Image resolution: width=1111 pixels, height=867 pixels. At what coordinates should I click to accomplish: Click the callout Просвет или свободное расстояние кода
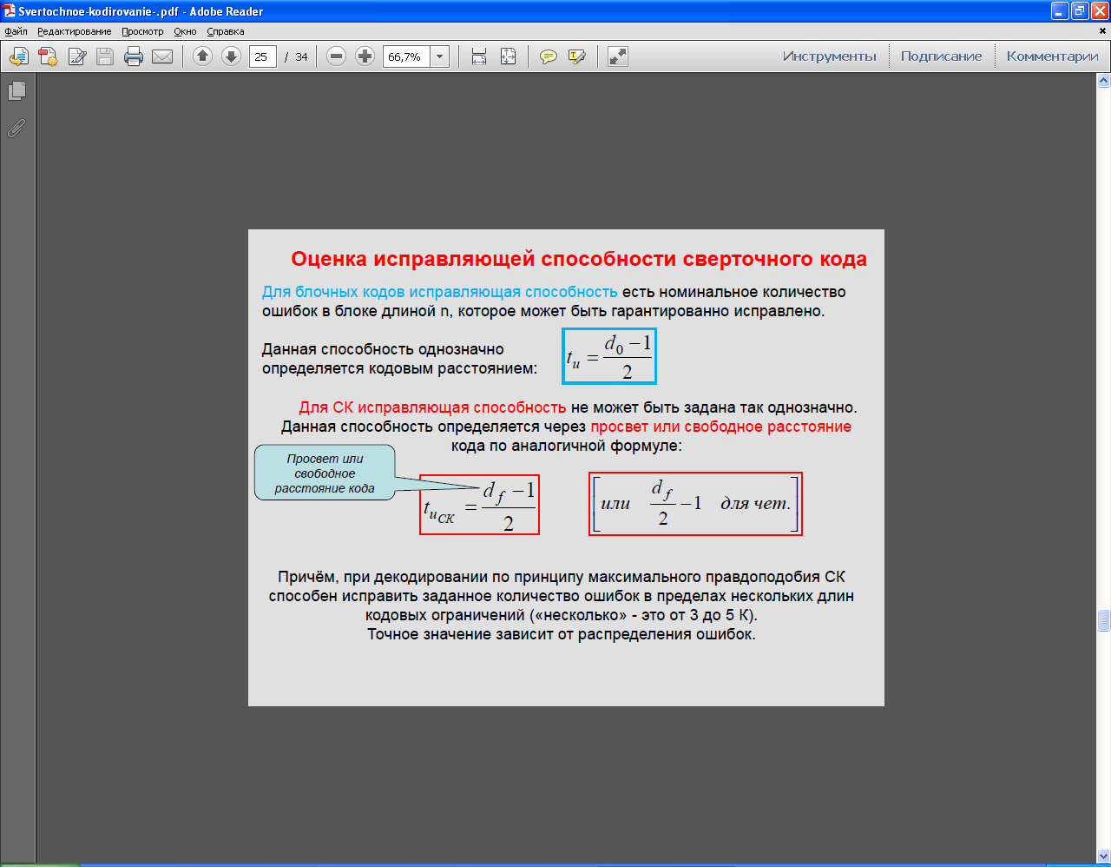coord(325,473)
